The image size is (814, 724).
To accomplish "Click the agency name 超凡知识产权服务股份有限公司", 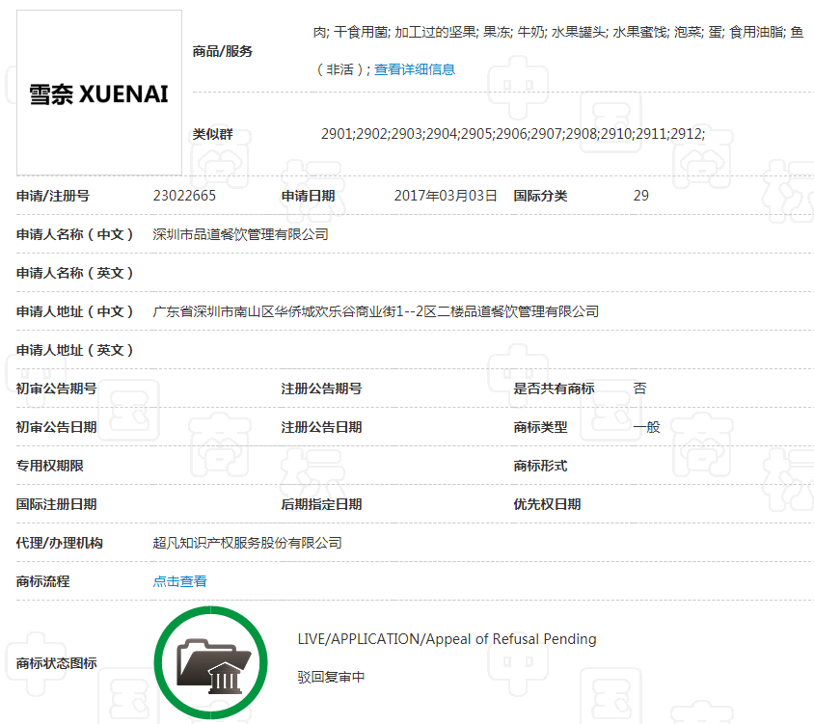I will (247, 543).
